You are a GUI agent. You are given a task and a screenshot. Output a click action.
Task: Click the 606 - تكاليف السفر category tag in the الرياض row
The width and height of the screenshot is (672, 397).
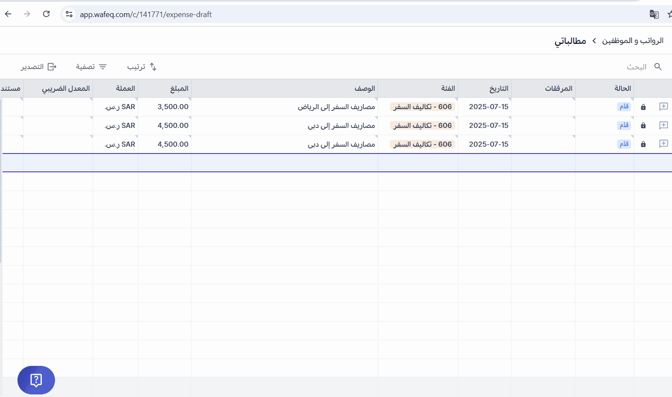422,107
